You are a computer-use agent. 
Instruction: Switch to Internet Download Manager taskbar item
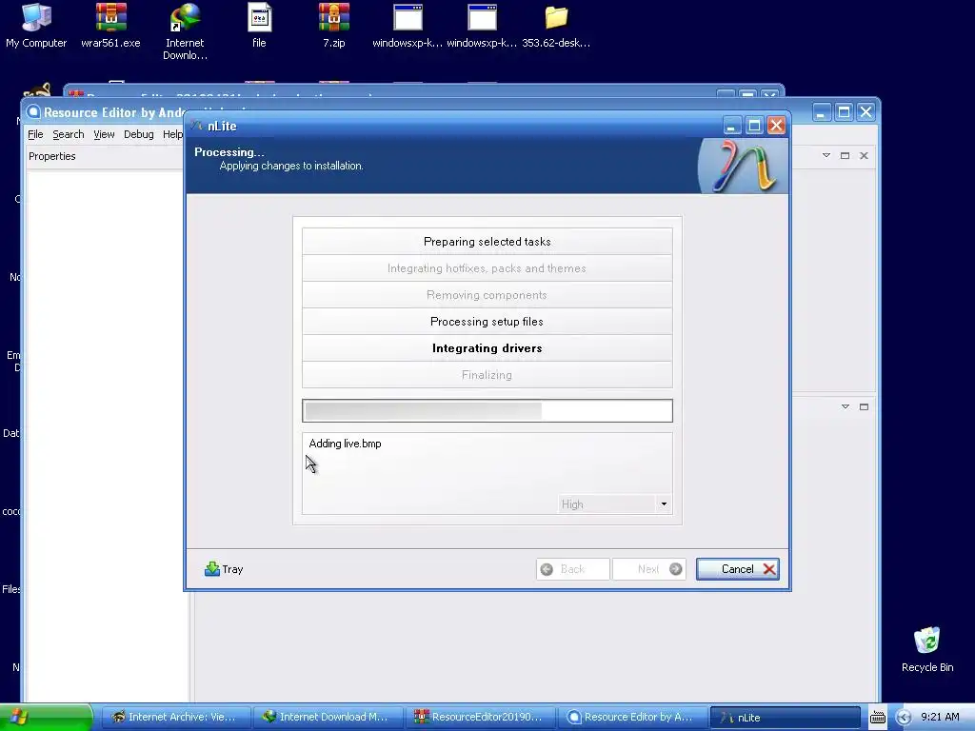[x=328, y=718]
